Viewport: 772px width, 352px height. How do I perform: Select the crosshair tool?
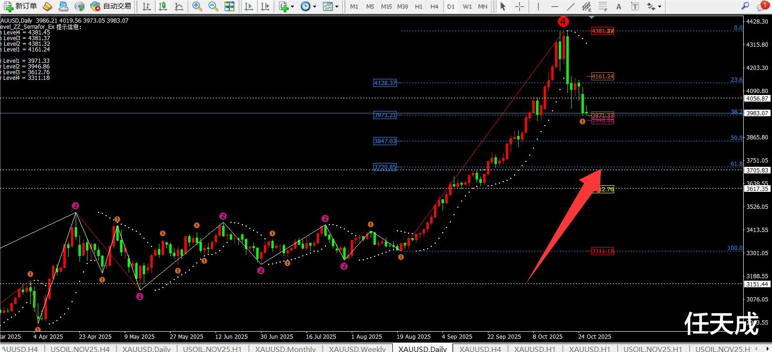pos(519,6)
